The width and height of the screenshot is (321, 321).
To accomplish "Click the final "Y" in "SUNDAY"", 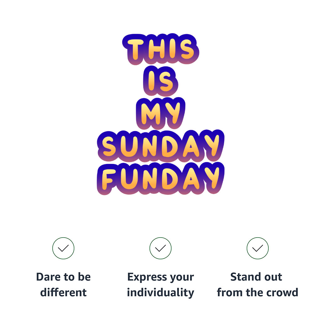I will pos(211,146).
